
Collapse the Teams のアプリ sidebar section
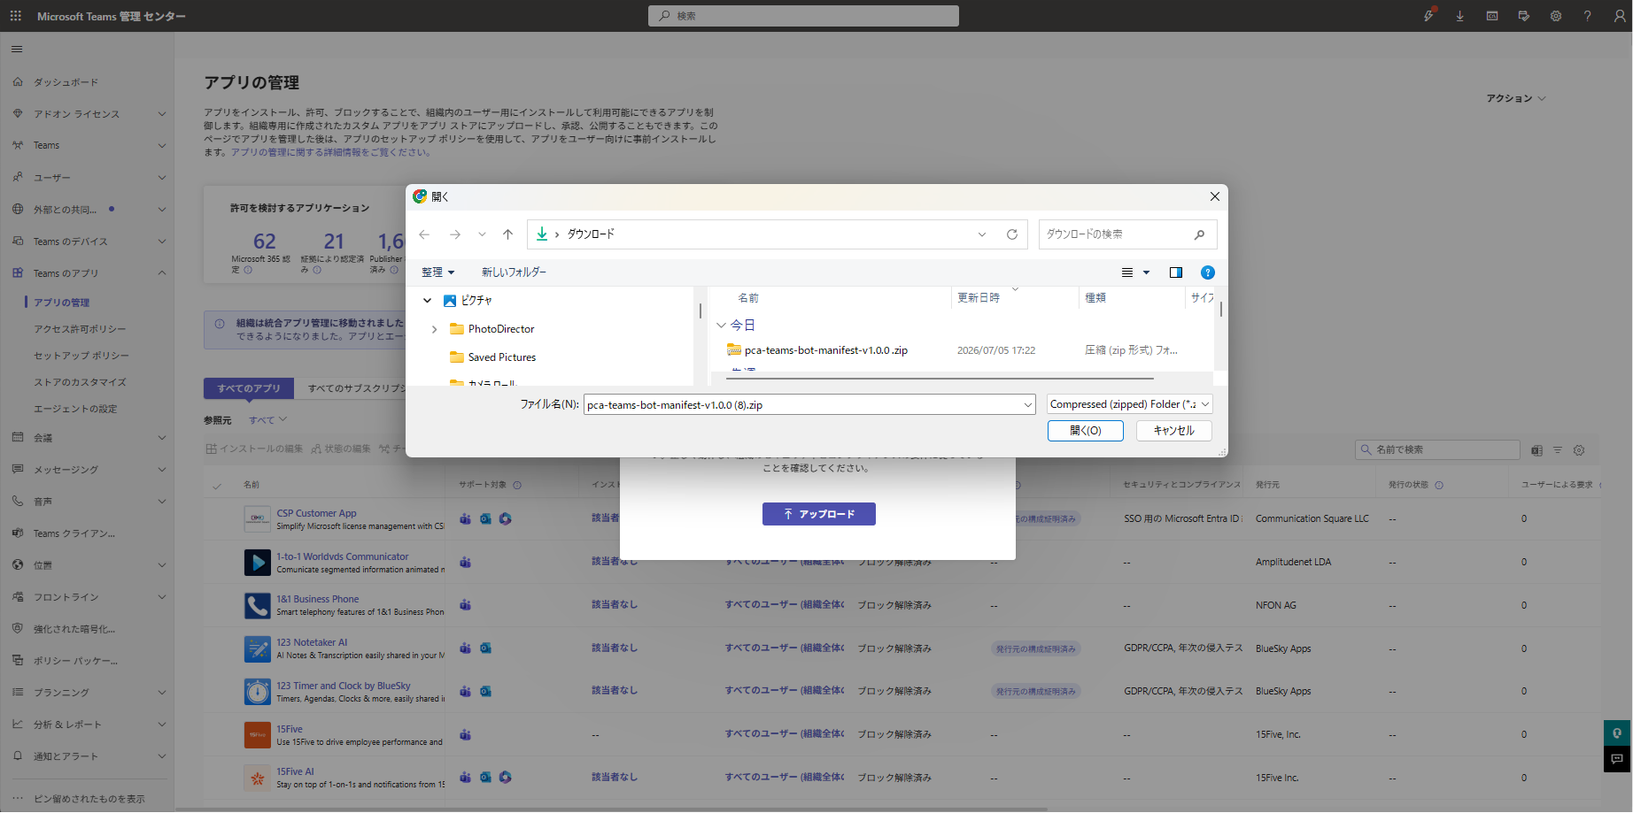(162, 273)
